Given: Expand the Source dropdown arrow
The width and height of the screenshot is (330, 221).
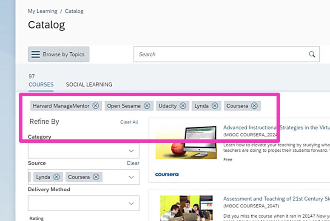Looking at the screenshot, I should coord(131,177).
